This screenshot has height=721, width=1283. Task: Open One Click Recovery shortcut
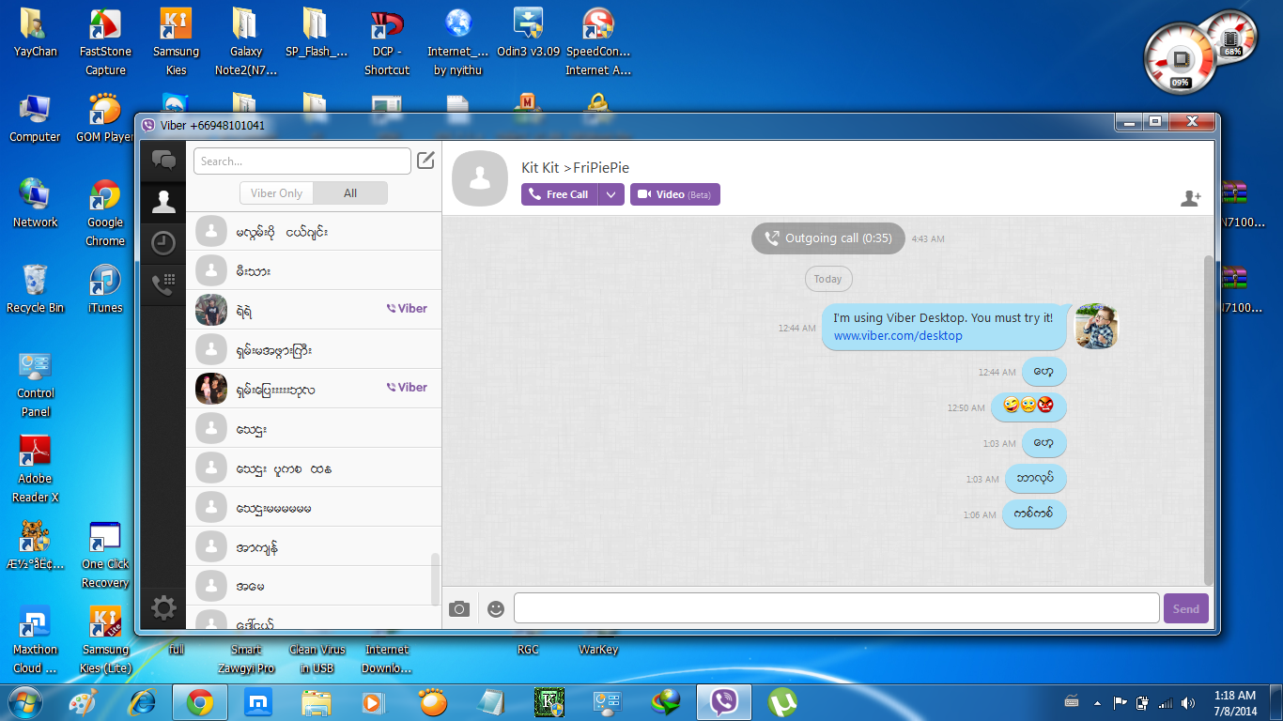105,555
